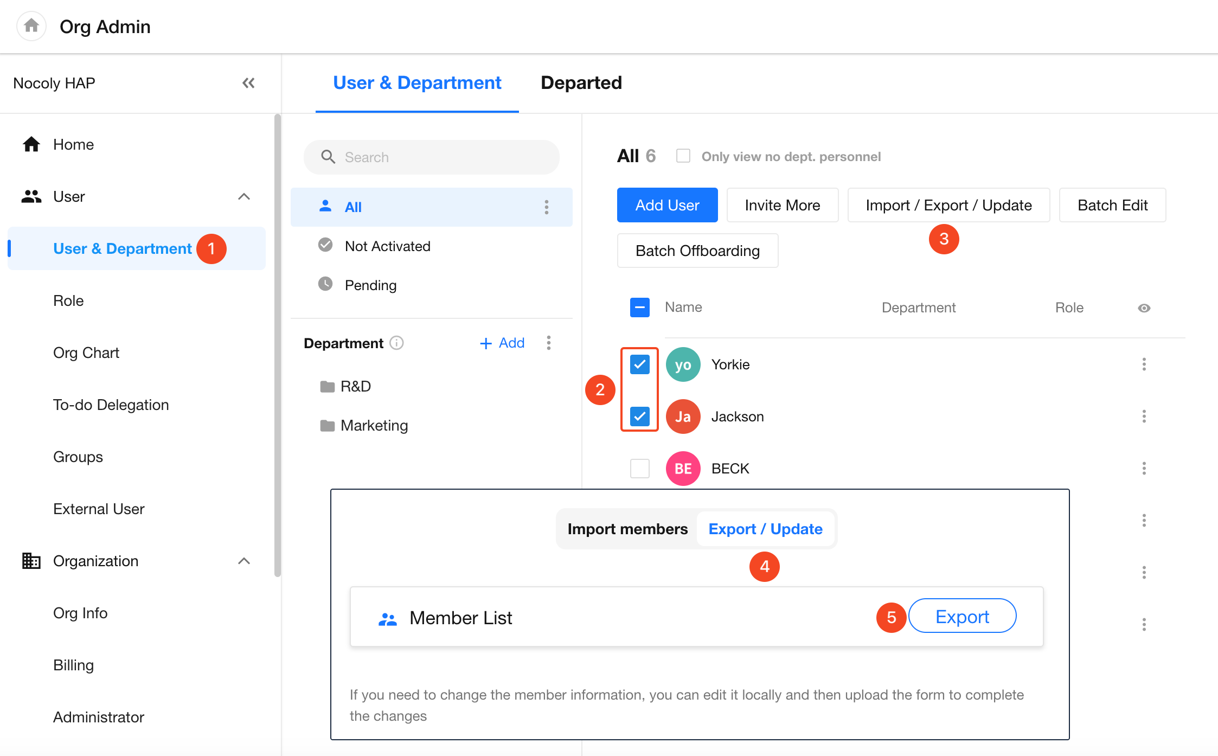Select the BECK user checkbox
The height and width of the screenshot is (756, 1218).
(640, 469)
